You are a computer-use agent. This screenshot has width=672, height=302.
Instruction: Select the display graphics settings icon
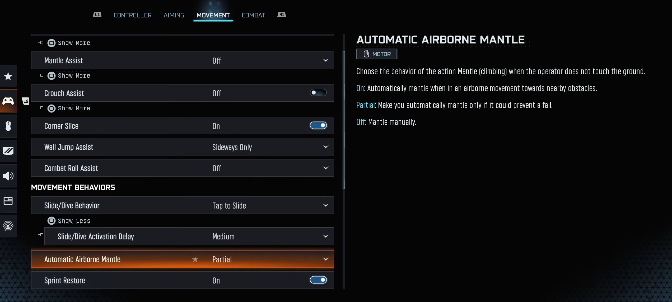pos(8,151)
